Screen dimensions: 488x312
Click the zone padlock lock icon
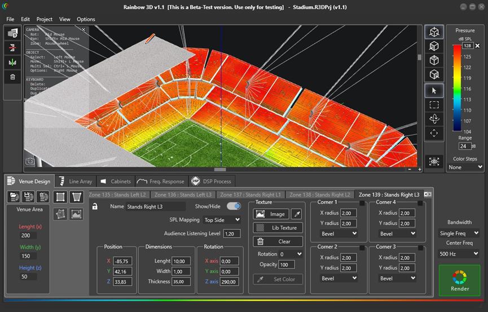click(x=95, y=207)
